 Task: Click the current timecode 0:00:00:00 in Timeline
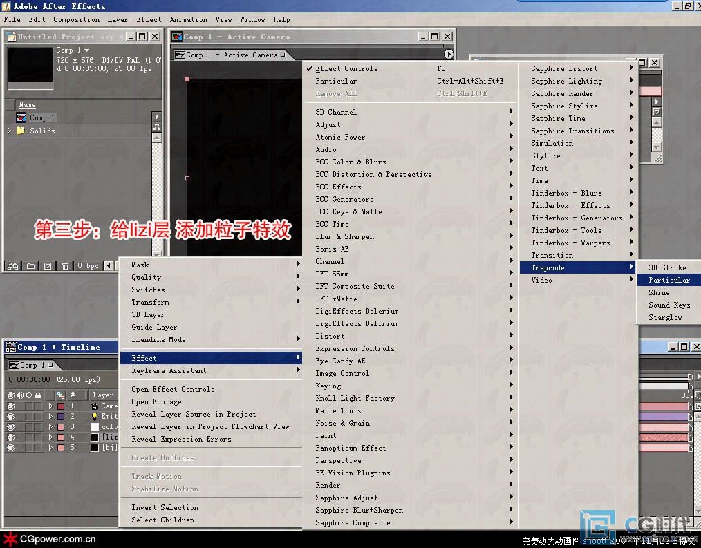tap(30, 379)
